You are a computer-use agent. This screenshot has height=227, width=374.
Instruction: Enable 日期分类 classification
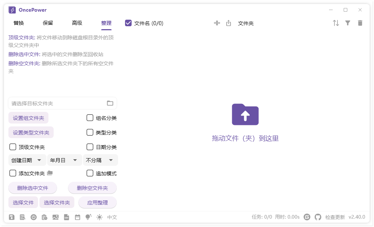tap(90, 147)
